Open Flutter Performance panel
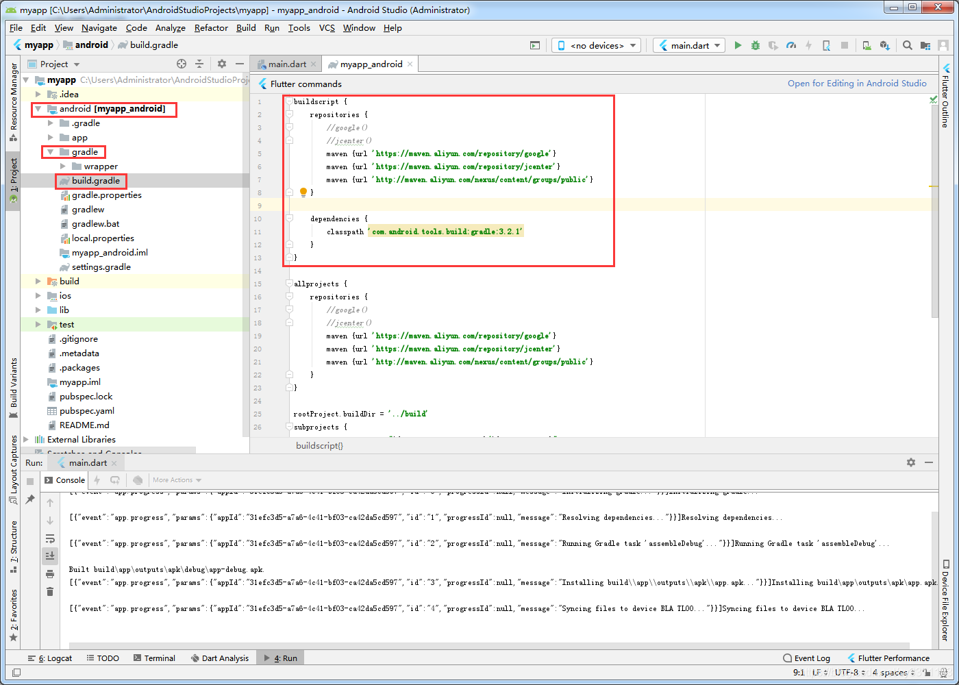The height and width of the screenshot is (685, 959). tap(888, 658)
